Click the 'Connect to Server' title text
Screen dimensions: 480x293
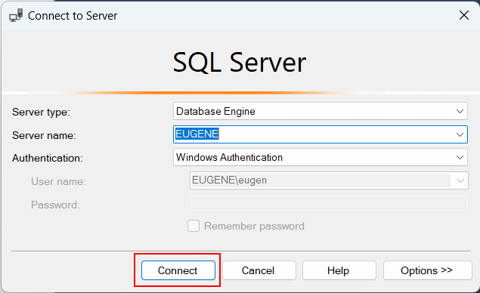(x=73, y=16)
